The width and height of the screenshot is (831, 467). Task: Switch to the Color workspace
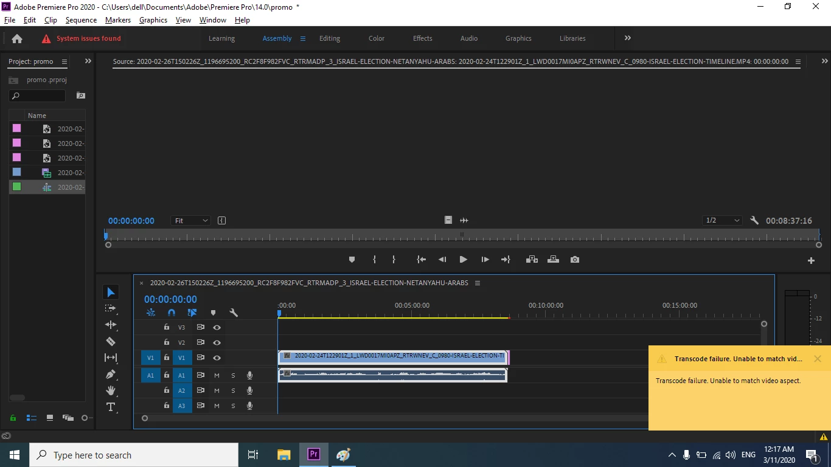tap(377, 38)
